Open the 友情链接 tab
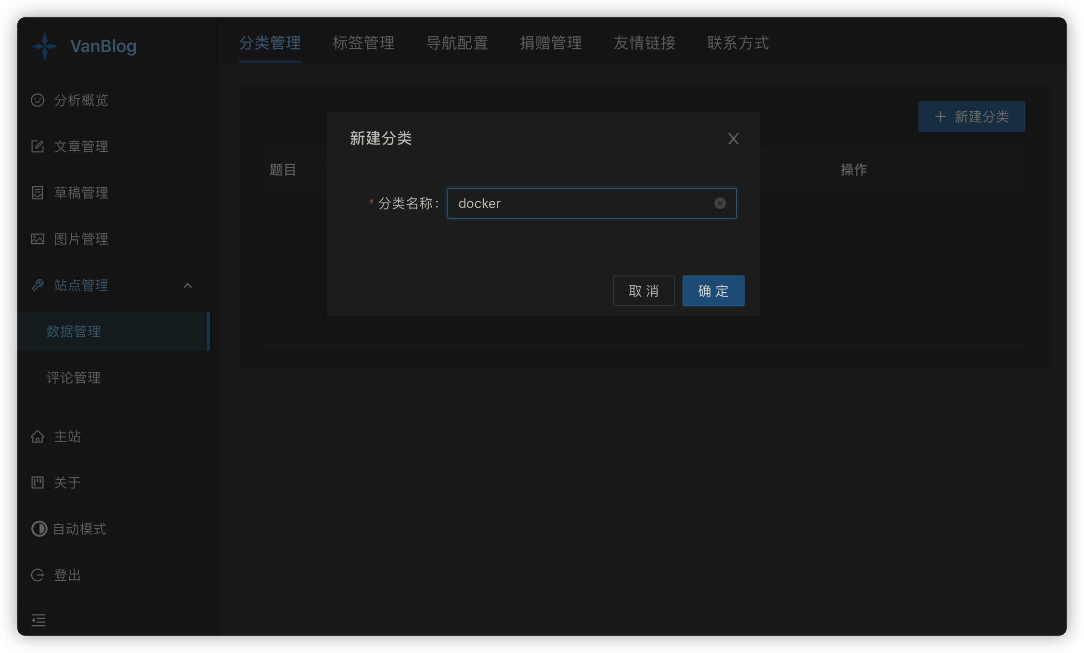1084x653 pixels. [644, 43]
